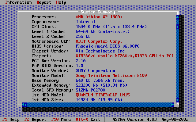Viewport: 196px width, 122px height.
Task: Click the 1st HDD Size: label
Action: click(x=47, y=100)
